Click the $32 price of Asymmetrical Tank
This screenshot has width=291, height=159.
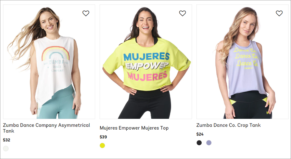(x=7, y=140)
